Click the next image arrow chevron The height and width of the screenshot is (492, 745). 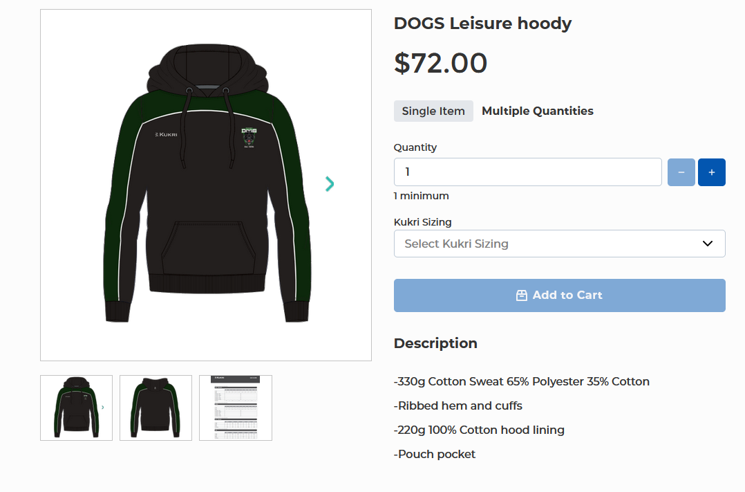coord(330,183)
